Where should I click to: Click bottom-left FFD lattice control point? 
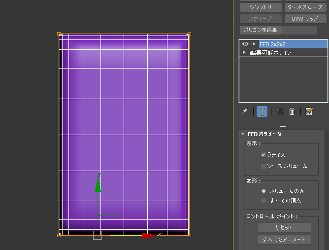(59, 236)
